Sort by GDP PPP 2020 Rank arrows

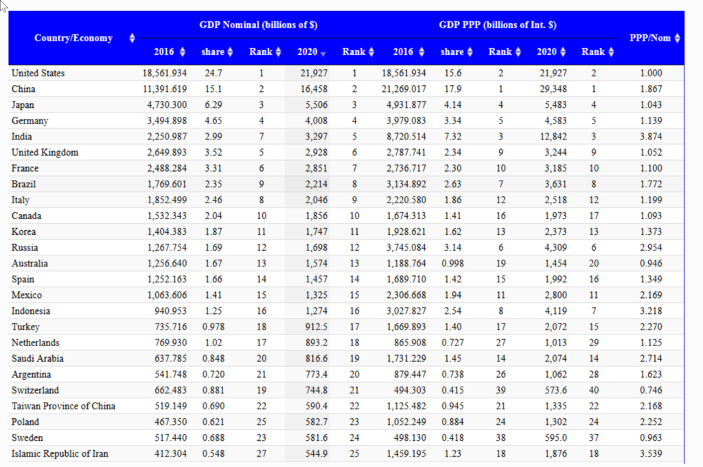click(611, 52)
